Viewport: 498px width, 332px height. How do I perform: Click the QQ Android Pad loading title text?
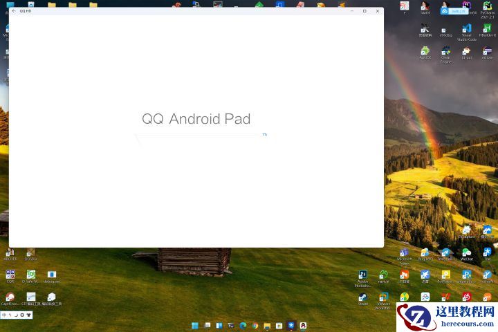pos(196,119)
